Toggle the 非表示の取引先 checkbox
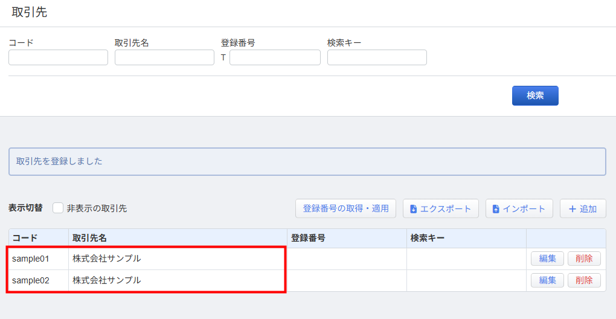The width and height of the screenshot is (616, 319). point(58,208)
